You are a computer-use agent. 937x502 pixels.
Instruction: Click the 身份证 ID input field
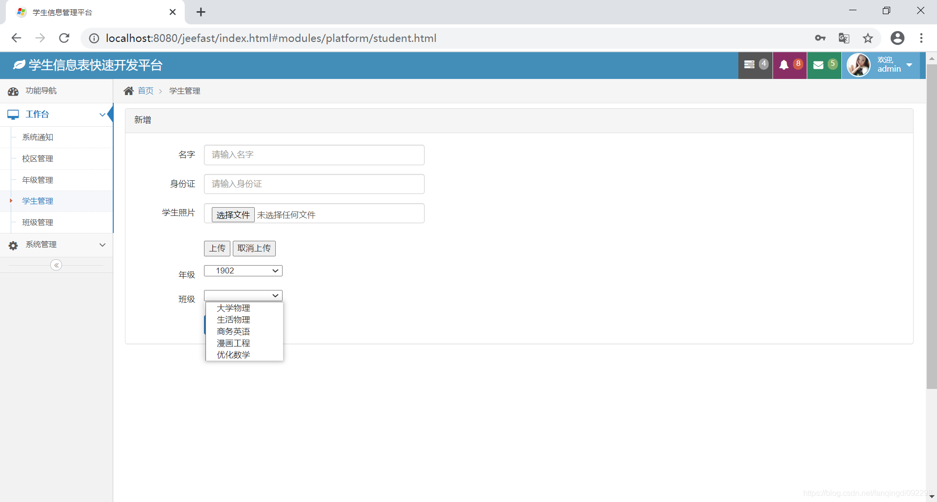click(x=314, y=184)
